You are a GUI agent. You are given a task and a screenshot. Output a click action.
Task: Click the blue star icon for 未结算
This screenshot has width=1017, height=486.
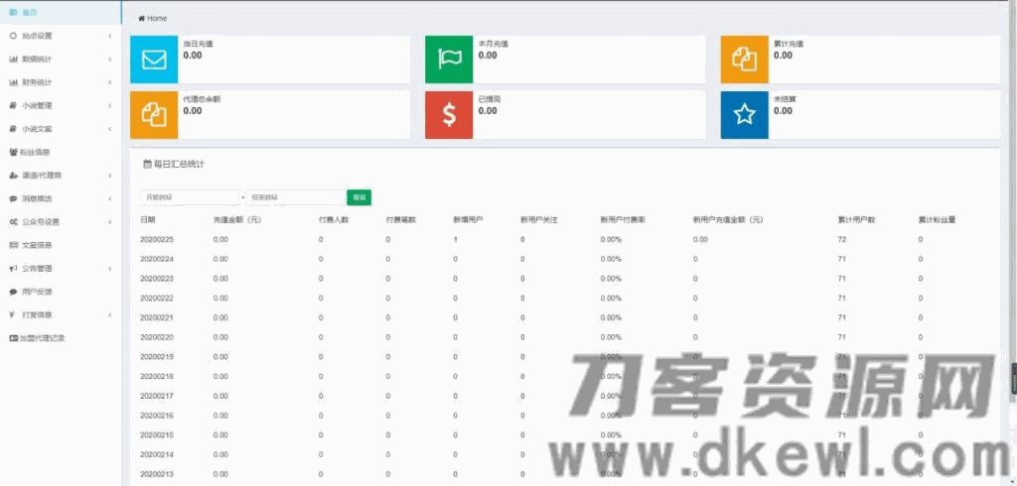744,114
